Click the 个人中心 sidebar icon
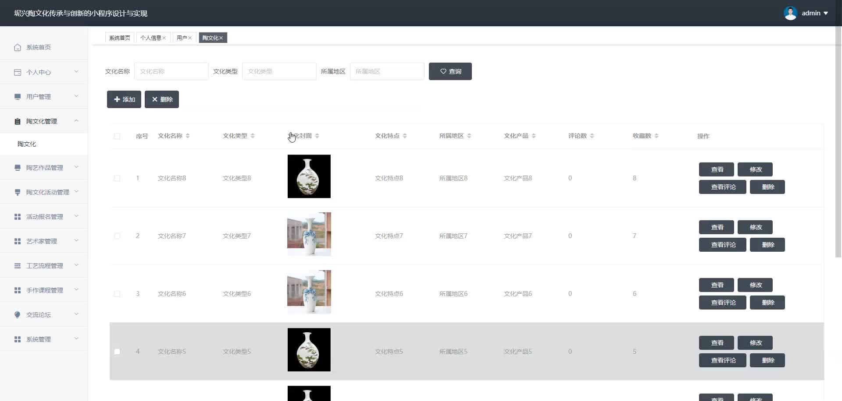 click(18, 72)
